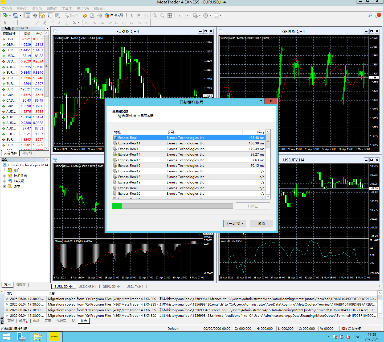The height and width of the screenshot is (342, 384).
Task: Expand the EA交易 tree node
Action: point(5,181)
